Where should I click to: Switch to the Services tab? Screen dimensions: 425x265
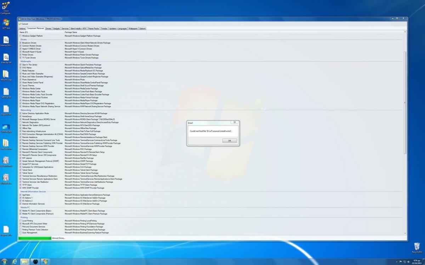click(65, 28)
